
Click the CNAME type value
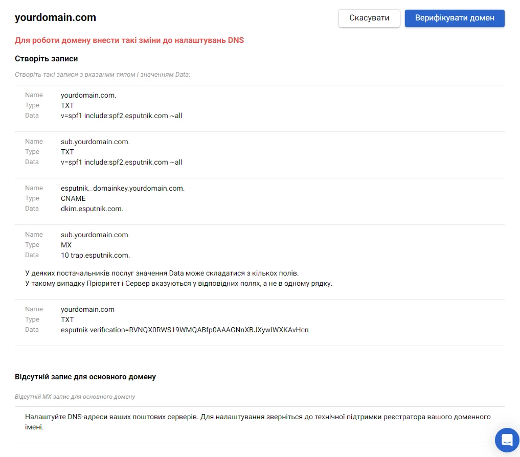click(x=73, y=198)
